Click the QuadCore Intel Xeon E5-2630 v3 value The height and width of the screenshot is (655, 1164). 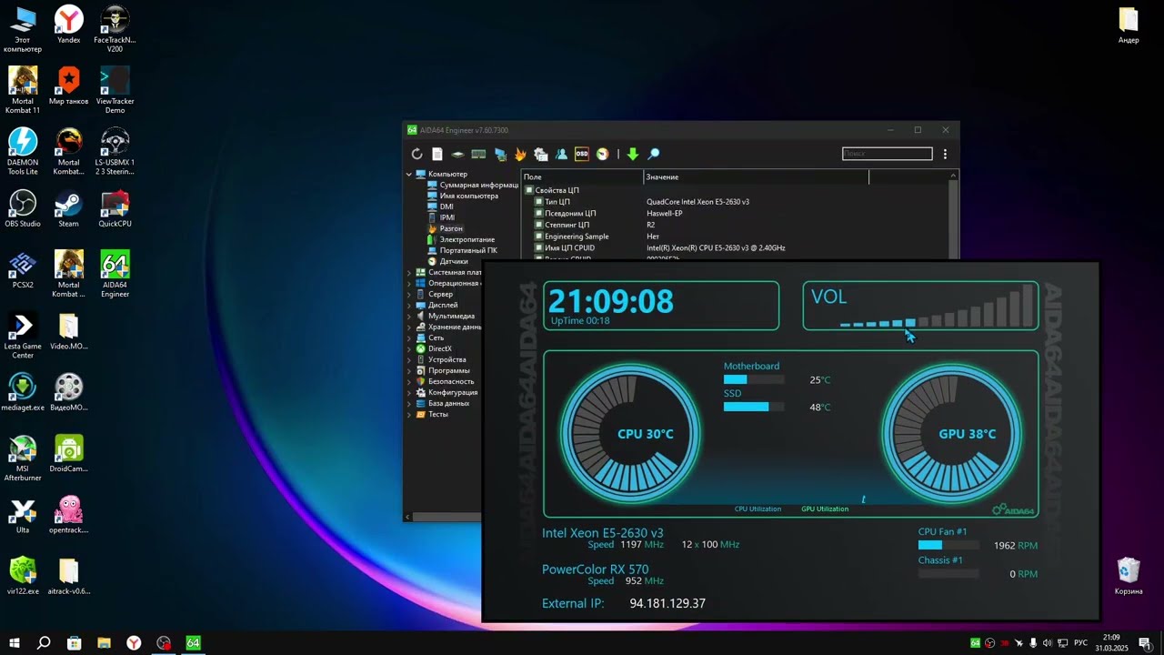tap(697, 202)
